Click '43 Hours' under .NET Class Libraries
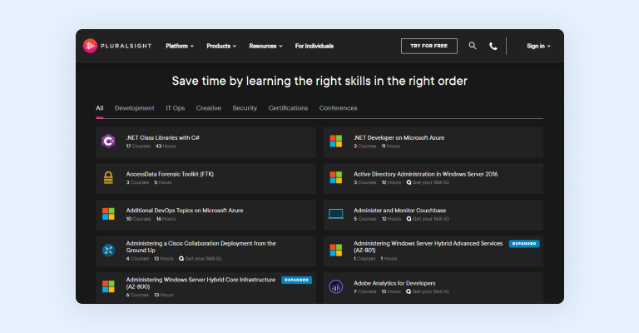Image resolution: width=639 pixels, height=333 pixels. 166,147
